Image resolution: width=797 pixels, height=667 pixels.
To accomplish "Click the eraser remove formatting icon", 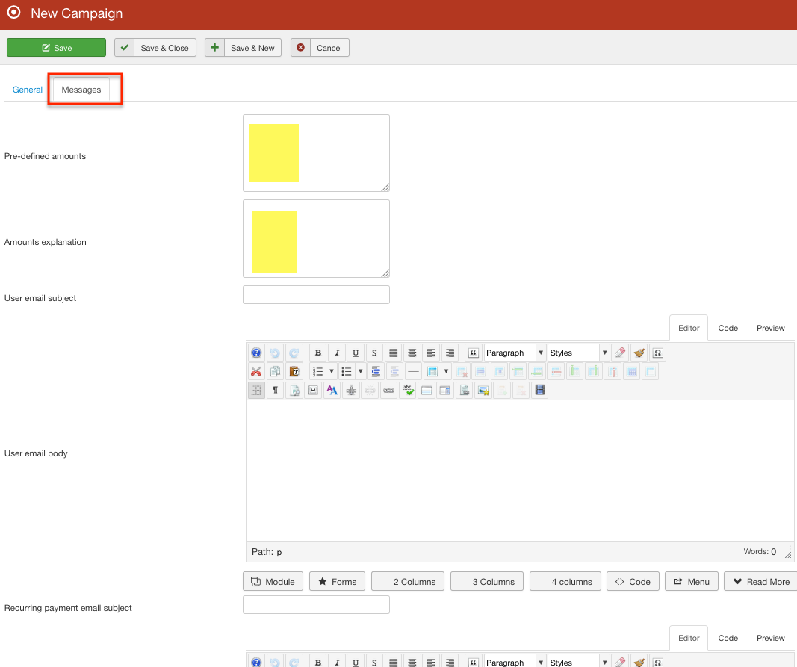I will 619,353.
